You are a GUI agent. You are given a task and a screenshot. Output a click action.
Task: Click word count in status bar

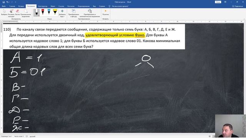(x=19, y=136)
